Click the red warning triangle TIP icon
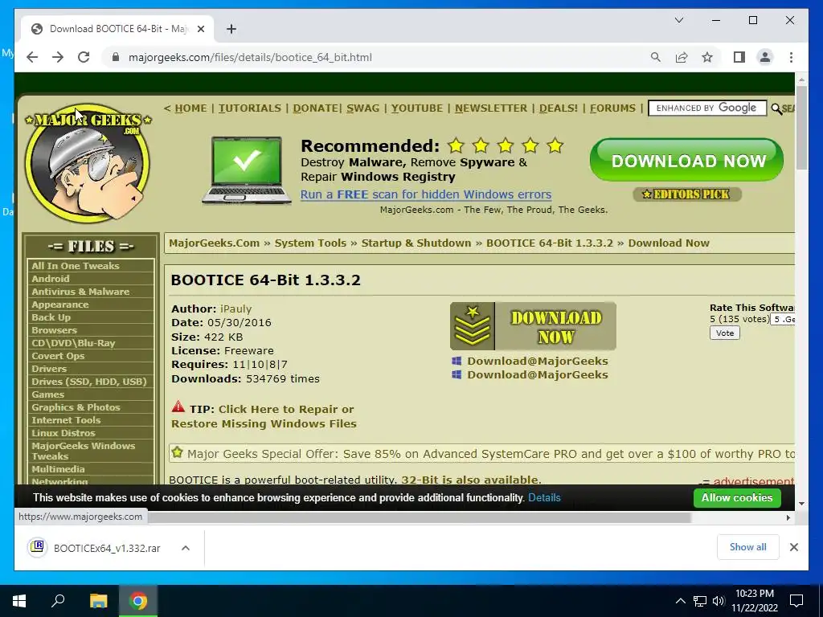 178,407
